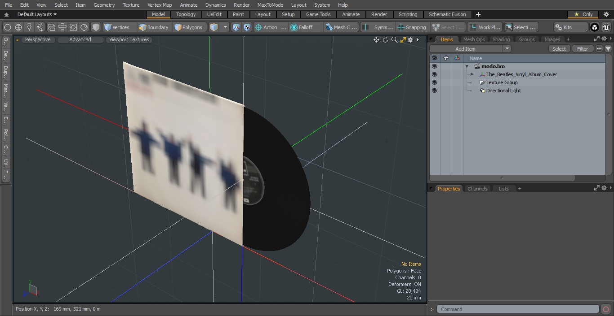Switch to the Mesh Ops tab
The width and height of the screenshot is (614, 316).
[474, 39]
